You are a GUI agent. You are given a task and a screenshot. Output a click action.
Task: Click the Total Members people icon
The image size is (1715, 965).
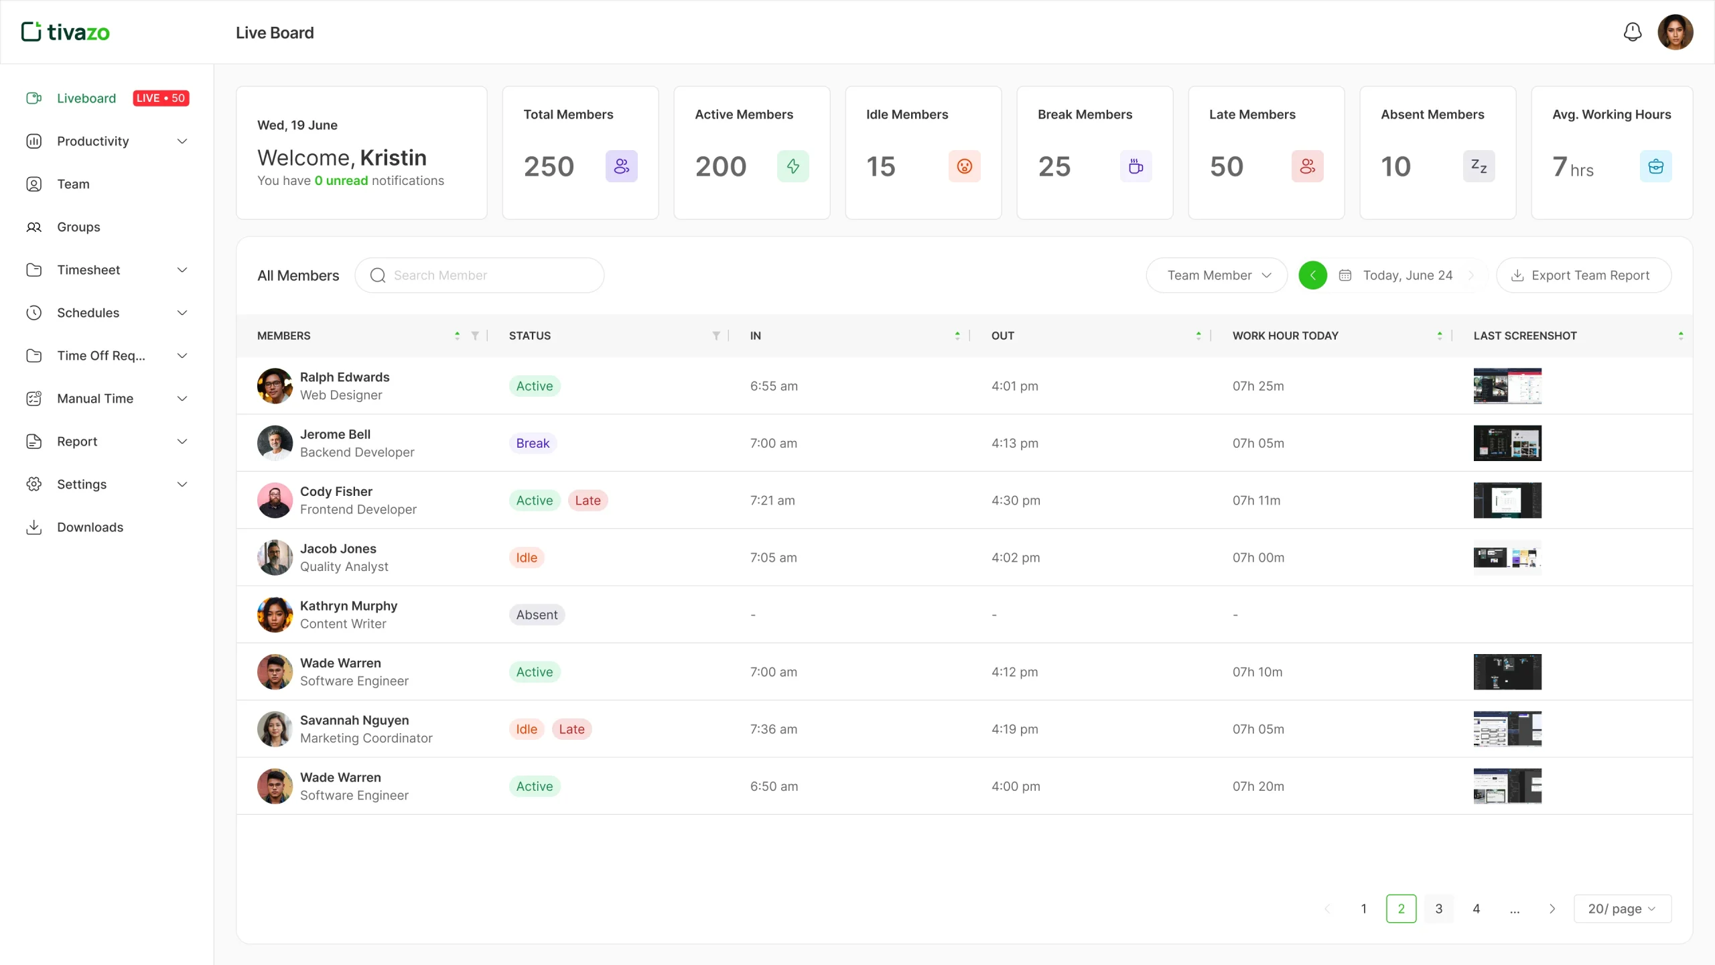621,166
